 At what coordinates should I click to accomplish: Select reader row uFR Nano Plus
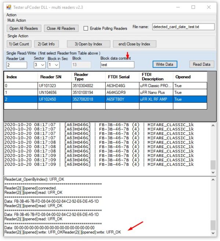pos(155,92)
